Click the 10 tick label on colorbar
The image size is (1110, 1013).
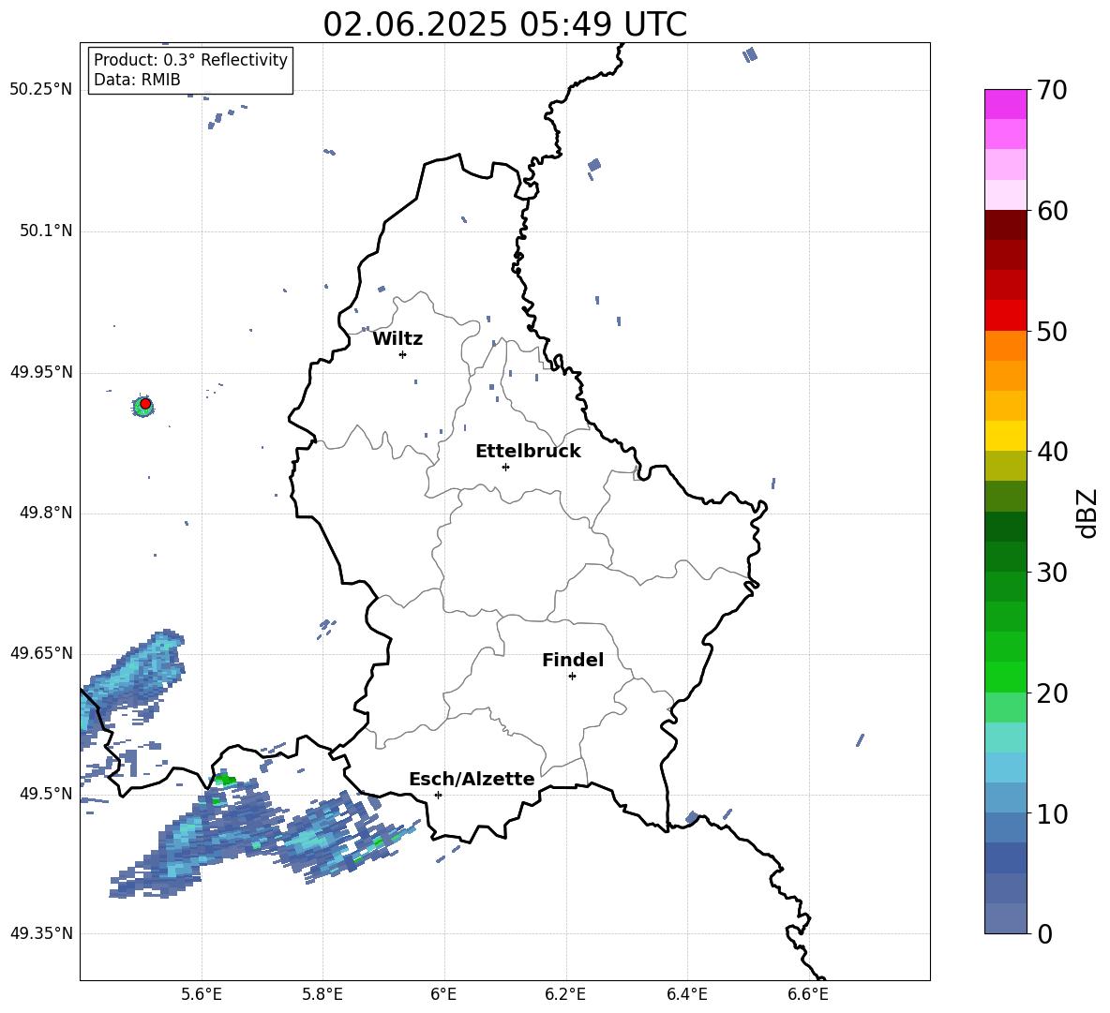click(1052, 813)
